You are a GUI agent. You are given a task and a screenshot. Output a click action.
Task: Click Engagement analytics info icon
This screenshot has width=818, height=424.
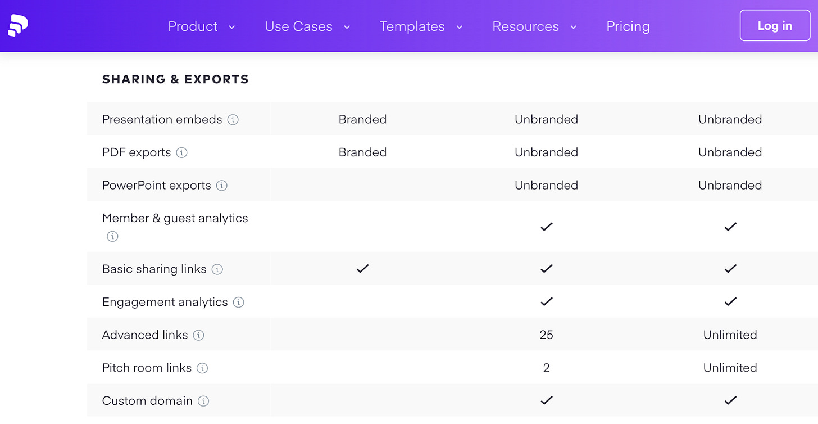tap(238, 303)
